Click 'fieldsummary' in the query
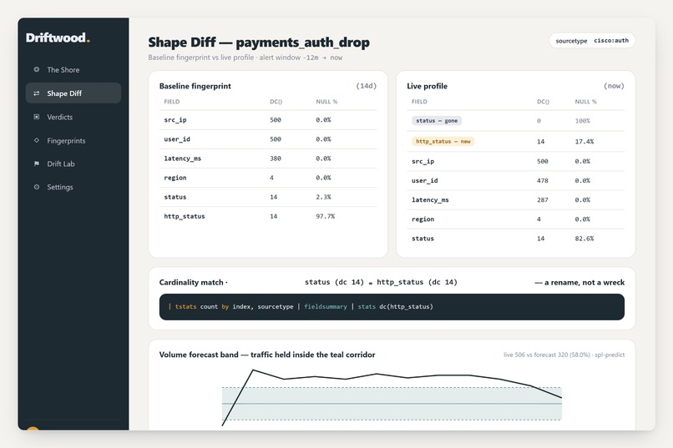673x448 pixels. coord(326,306)
